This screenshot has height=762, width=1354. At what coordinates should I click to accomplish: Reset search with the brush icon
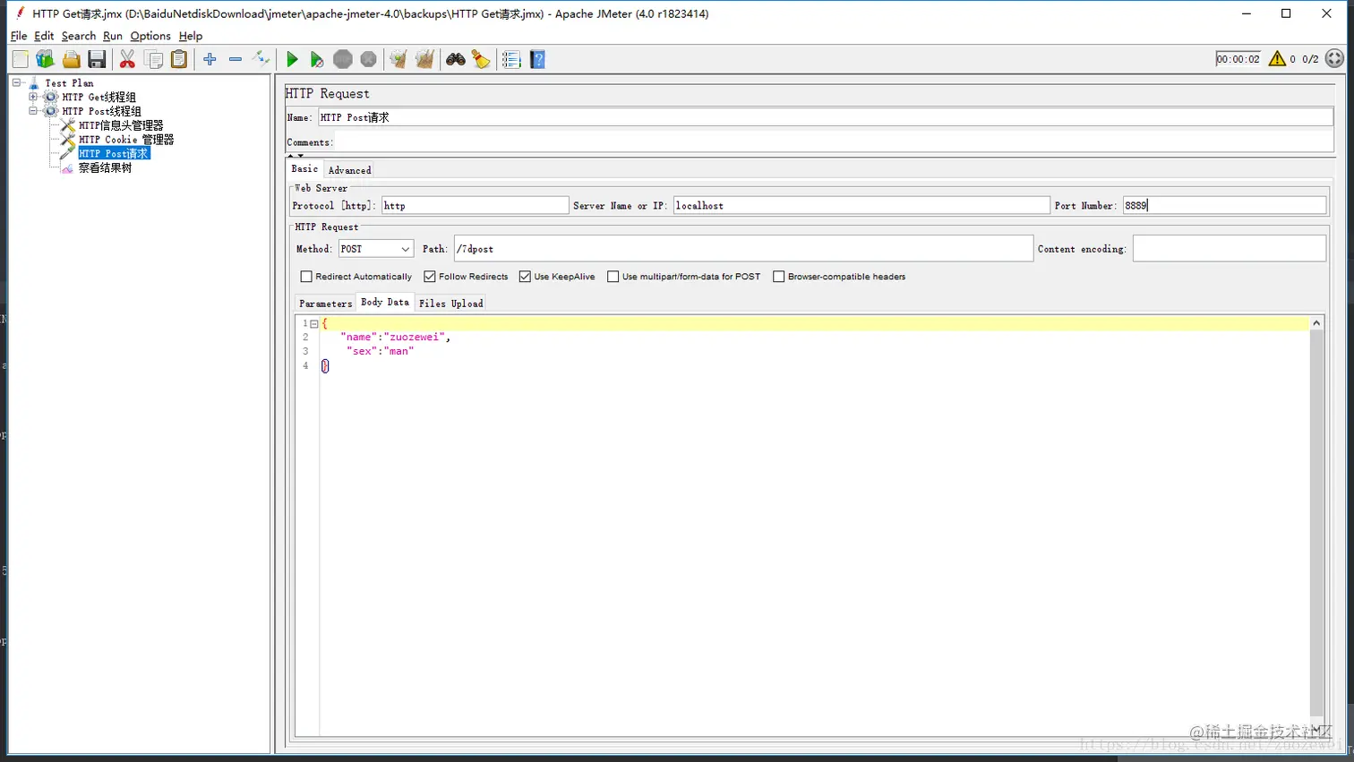[481, 59]
